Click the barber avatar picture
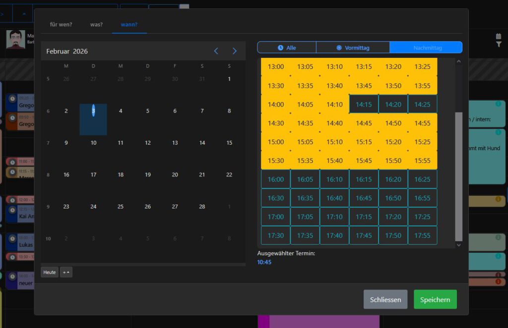The width and height of the screenshot is (508, 328). [x=15, y=40]
